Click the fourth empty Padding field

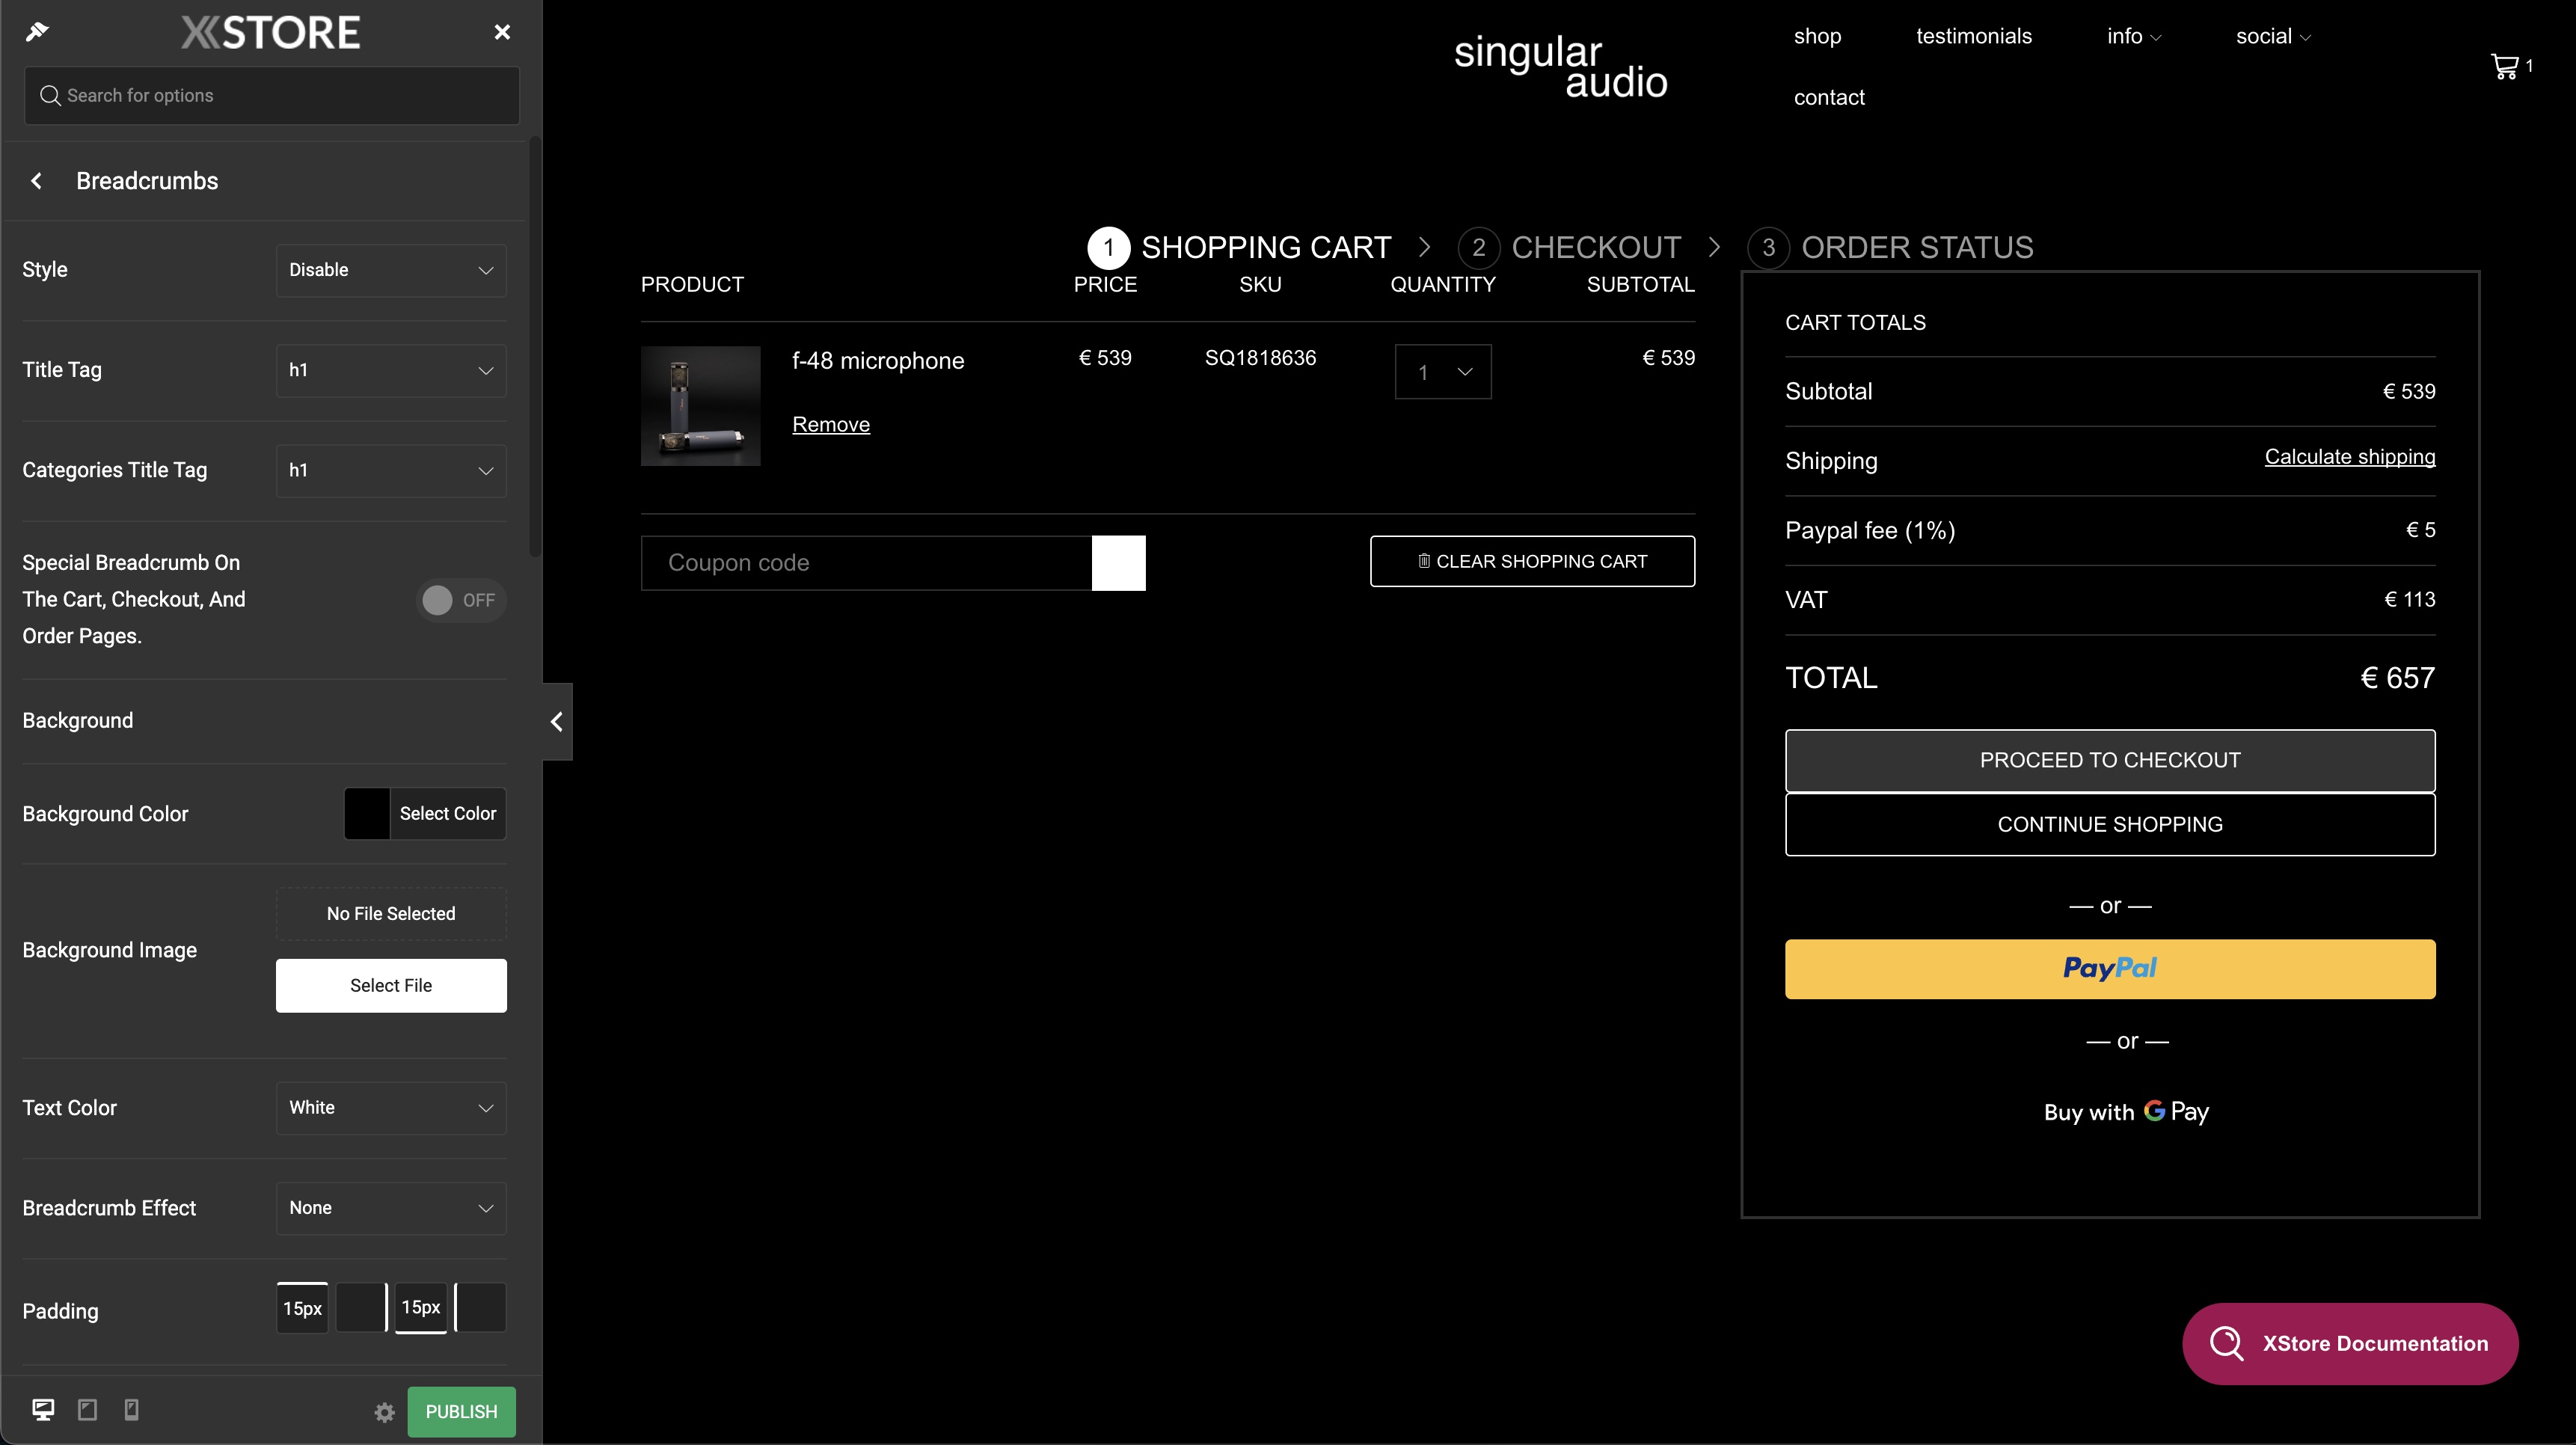[480, 1307]
